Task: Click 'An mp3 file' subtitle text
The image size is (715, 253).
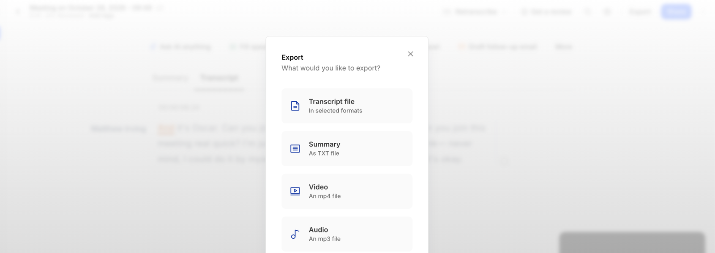Action: (325, 239)
